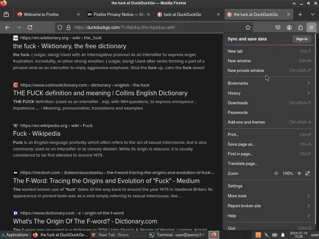Open Settings from the menu

(269, 186)
